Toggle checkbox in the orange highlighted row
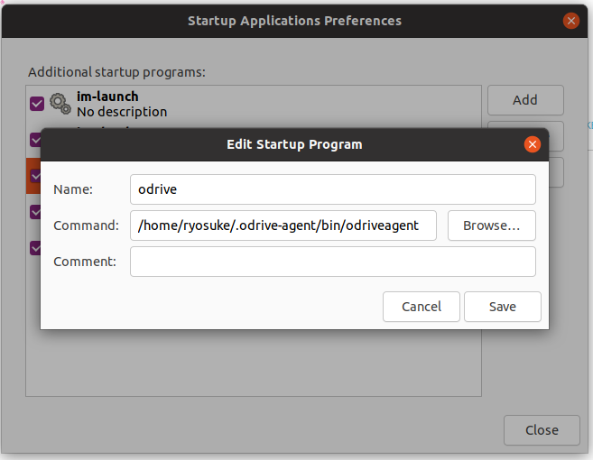The image size is (593, 460). pyautogui.click(x=35, y=176)
